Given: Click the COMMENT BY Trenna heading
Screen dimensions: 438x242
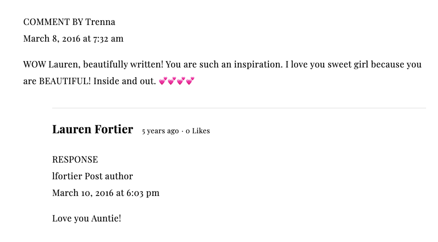Looking at the screenshot, I should coord(69,22).
